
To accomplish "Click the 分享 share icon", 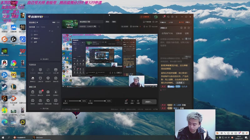I will [x=155, y=22].
